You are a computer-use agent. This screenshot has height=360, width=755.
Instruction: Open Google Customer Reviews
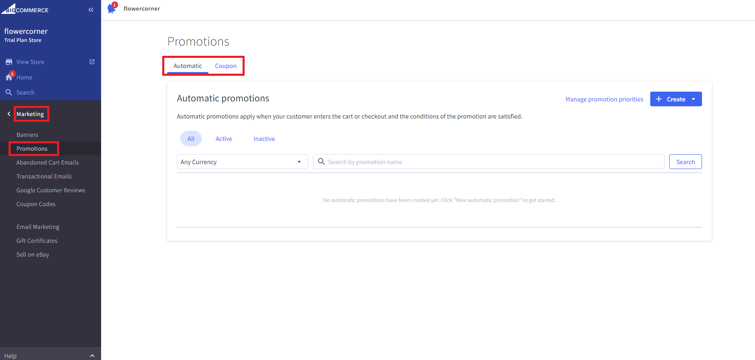pyautogui.click(x=51, y=190)
